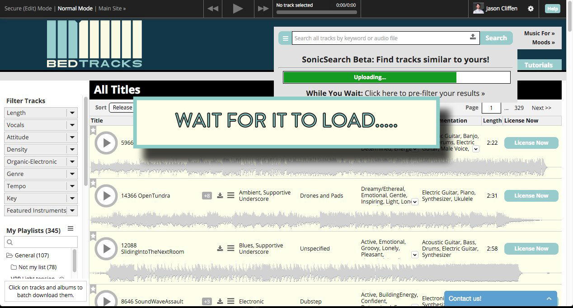Switch to Normal Mode
This screenshot has height=308, width=573.
pyautogui.click(x=75, y=9)
